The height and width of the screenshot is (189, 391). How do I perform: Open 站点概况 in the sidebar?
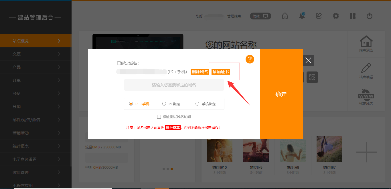click(36, 41)
